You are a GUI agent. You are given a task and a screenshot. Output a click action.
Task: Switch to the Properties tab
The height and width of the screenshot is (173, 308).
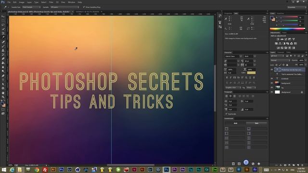coord(228,13)
